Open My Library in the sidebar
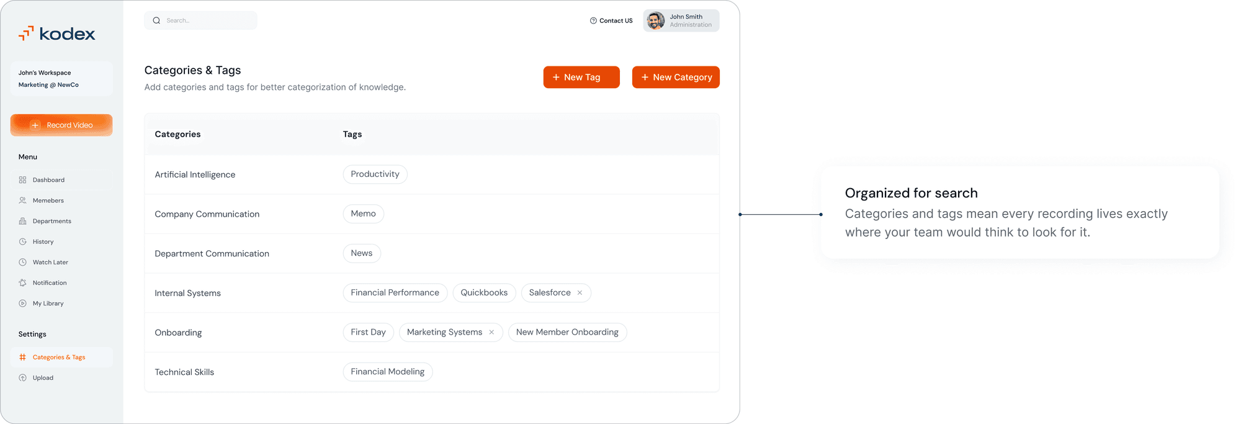This screenshot has width=1241, height=424. [x=61, y=304]
